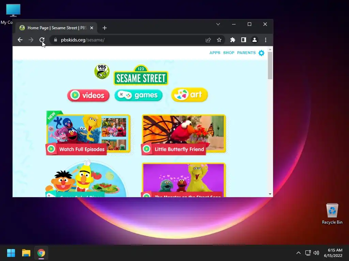Open the Windows Start menu
Screen dimensions: 349x261
point(11,253)
